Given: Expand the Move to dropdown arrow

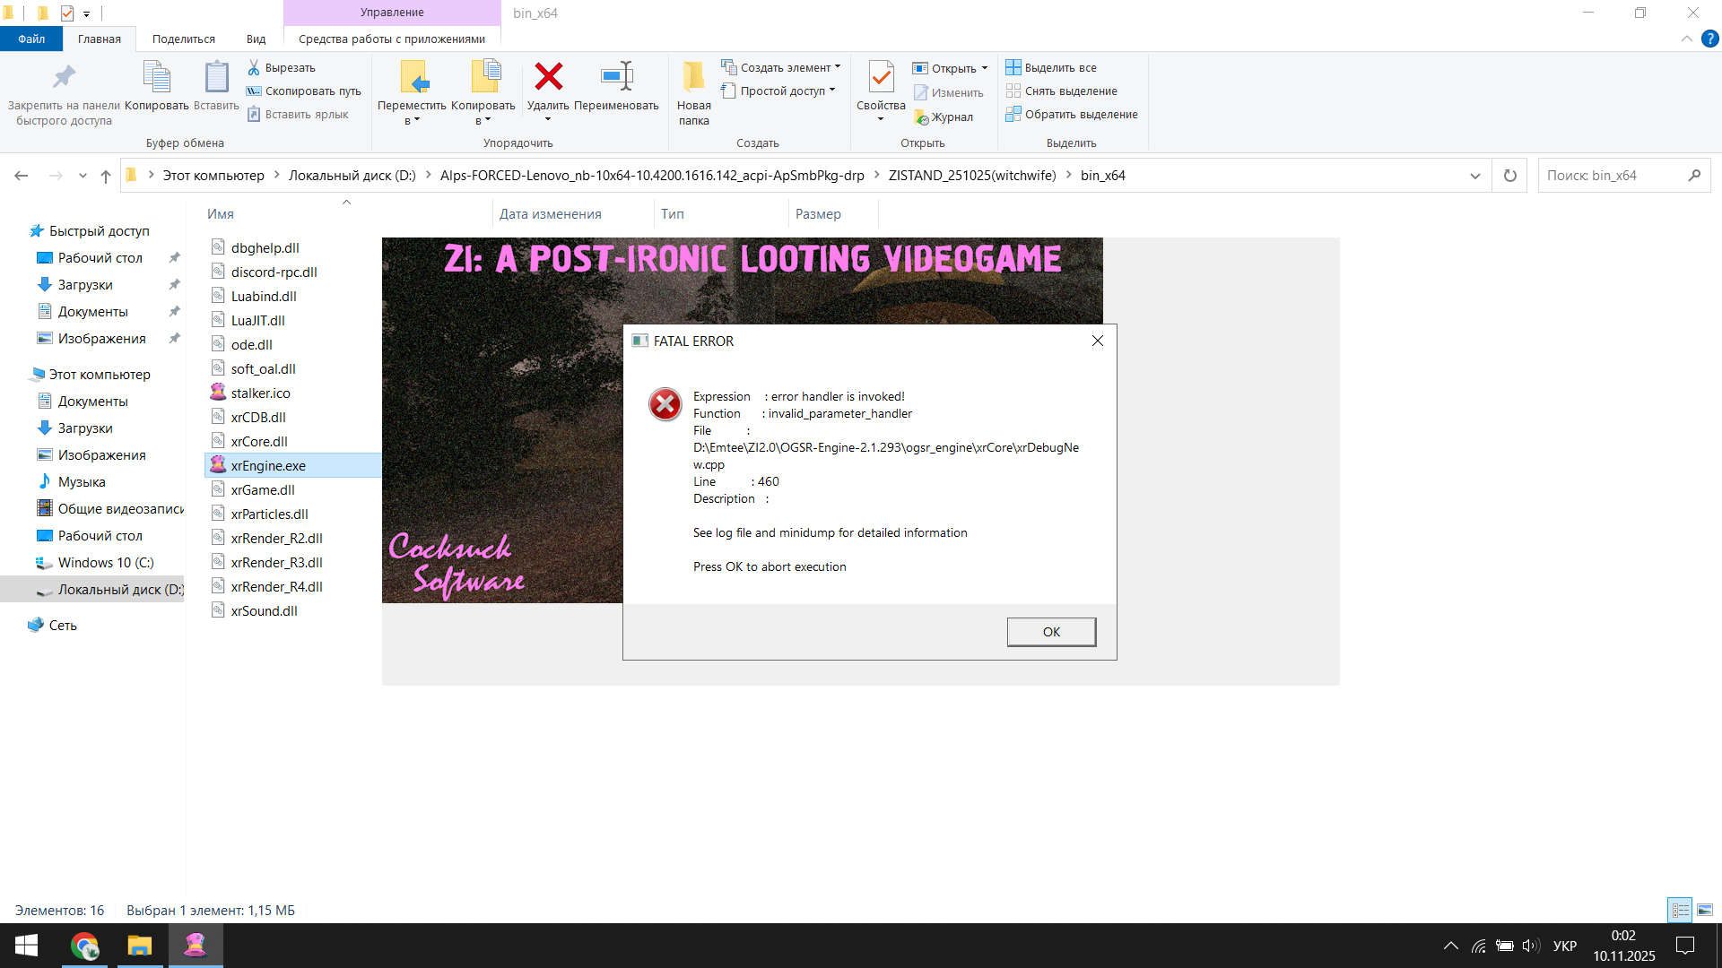Looking at the screenshot, I should [417, 120].
